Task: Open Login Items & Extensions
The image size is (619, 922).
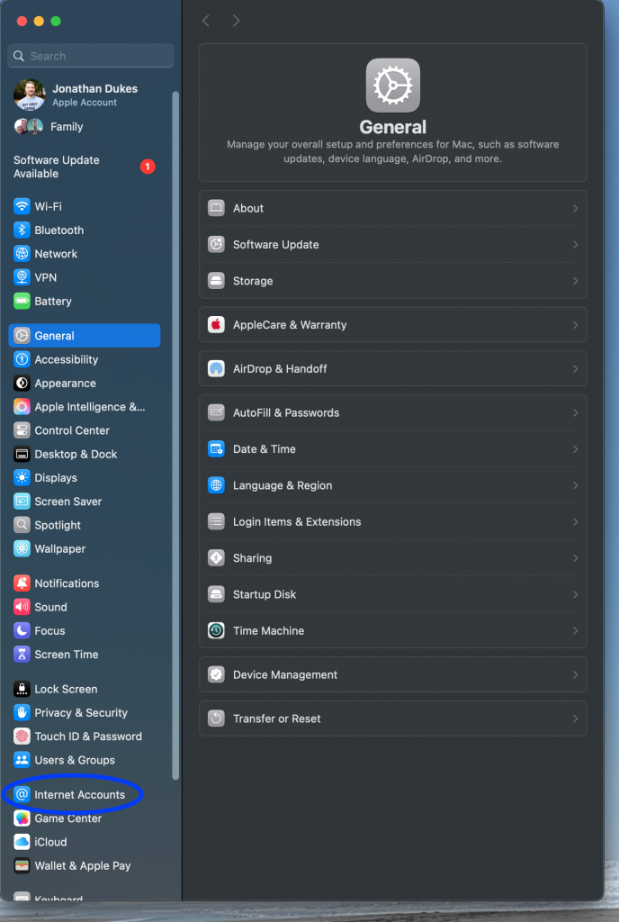Action: click(x=393, y=521)
